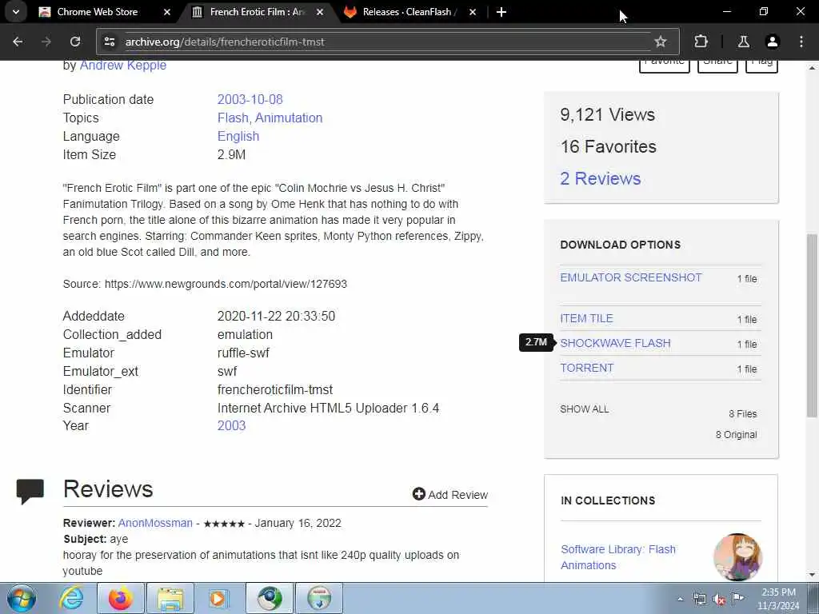Click the 16 Favorites text
Viewport: 819px width, 614px height.
[609, 147]
